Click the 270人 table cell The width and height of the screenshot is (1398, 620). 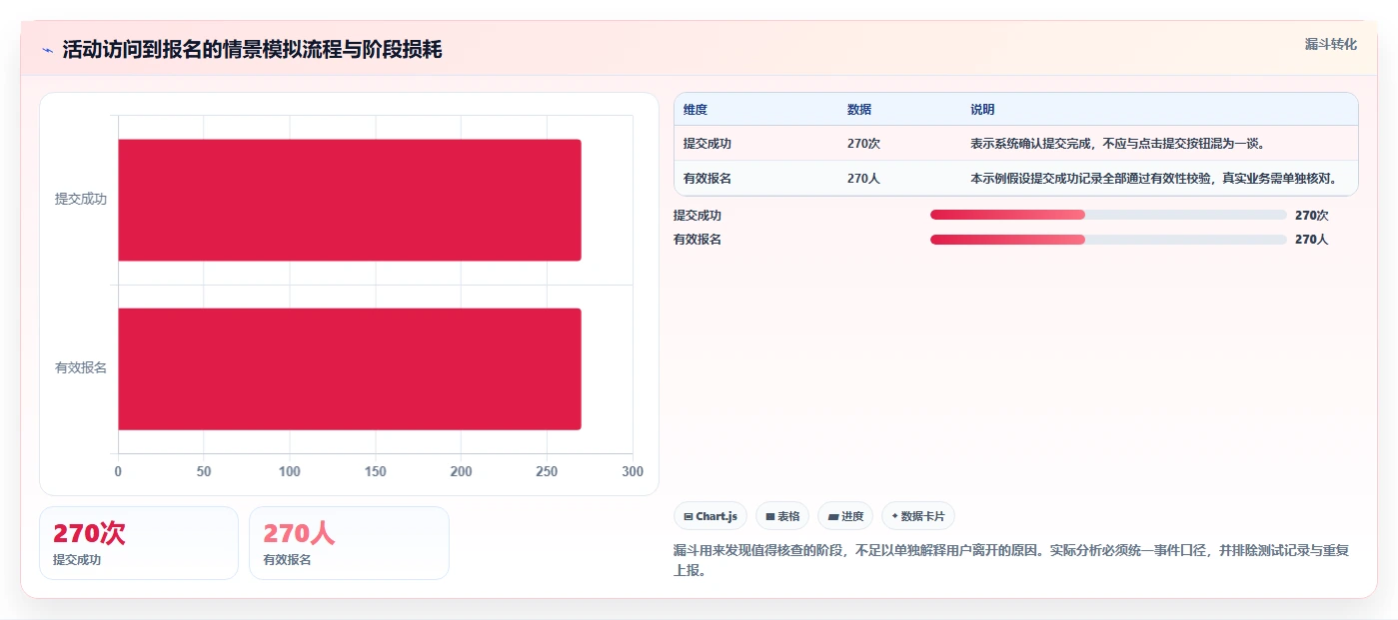point(863,178)
